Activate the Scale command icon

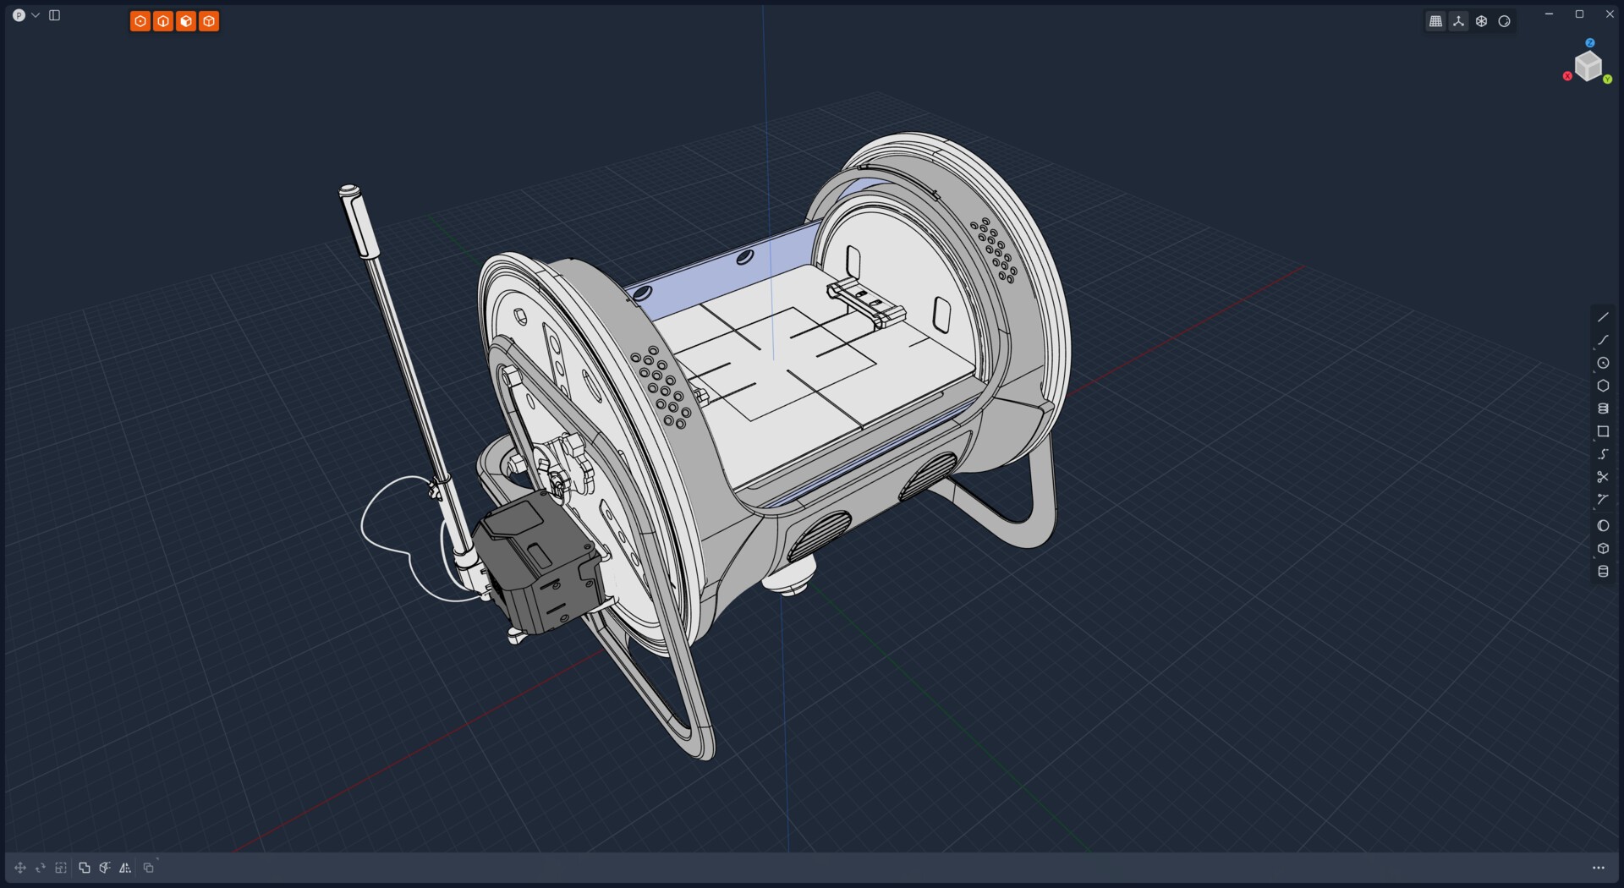pos(61,868)
